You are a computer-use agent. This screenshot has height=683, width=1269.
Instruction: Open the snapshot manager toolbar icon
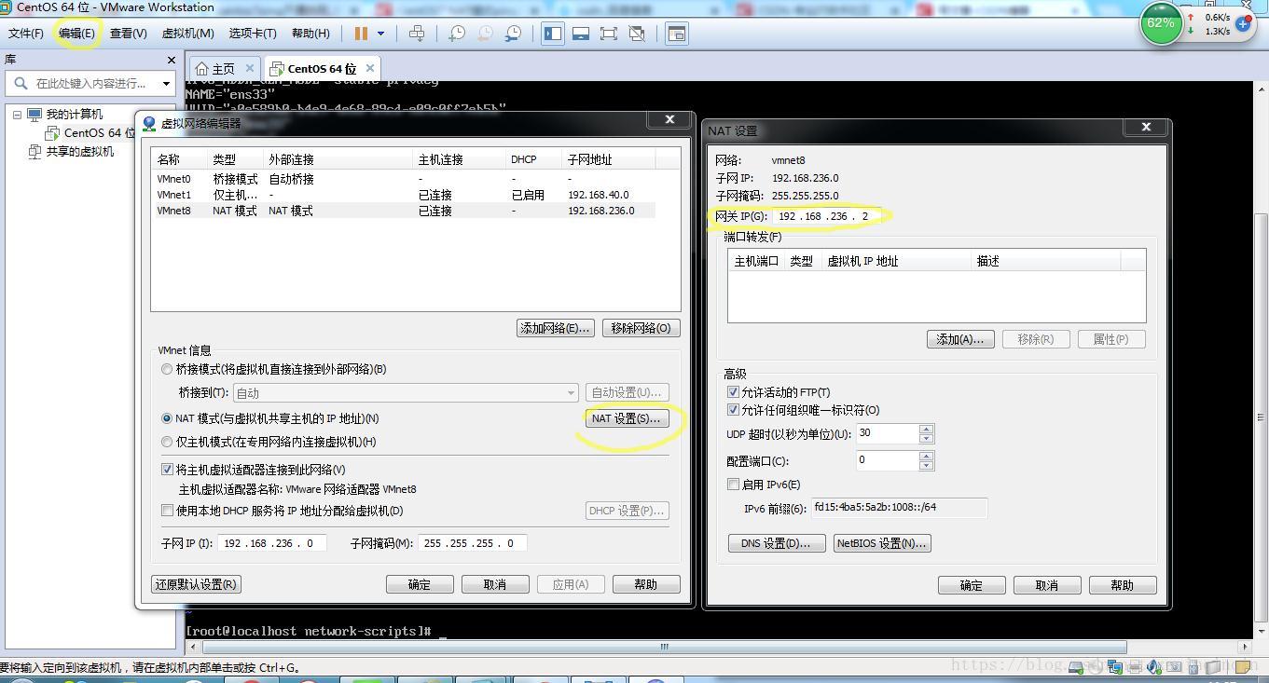point(514,34)
